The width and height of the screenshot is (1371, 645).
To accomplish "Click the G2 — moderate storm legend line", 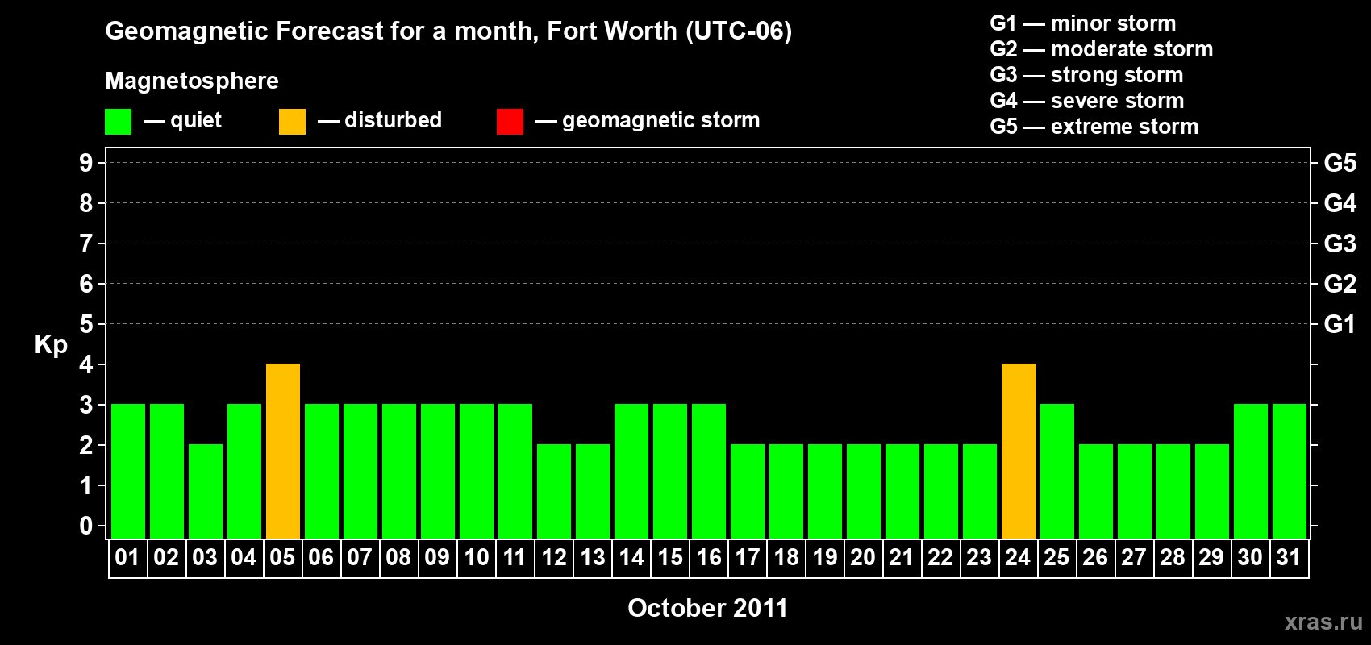I will tap(1102, 49).
